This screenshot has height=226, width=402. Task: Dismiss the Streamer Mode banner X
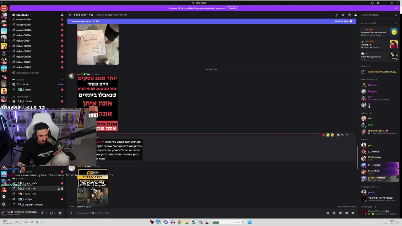tap(396, 8)
